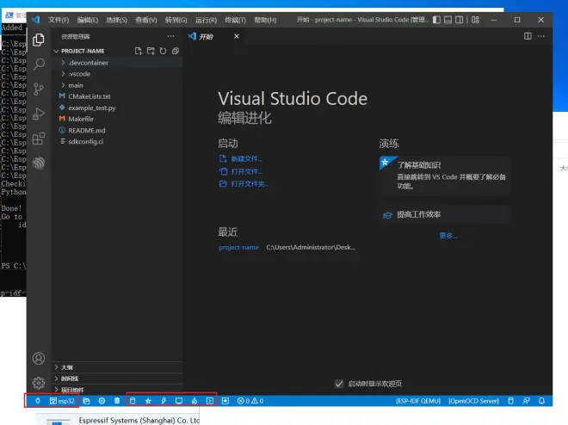Open the 查看(V) menu
The height and width of the screenshot is (425, 568).
(146, 20)
